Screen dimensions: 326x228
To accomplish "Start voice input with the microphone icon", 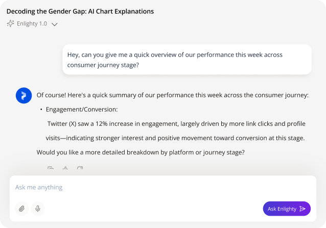I will click(x=37, y=209).
